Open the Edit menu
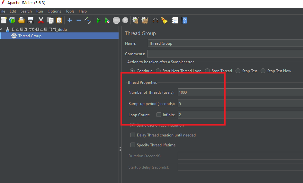 pyautogui.click(x=13, y=11)
